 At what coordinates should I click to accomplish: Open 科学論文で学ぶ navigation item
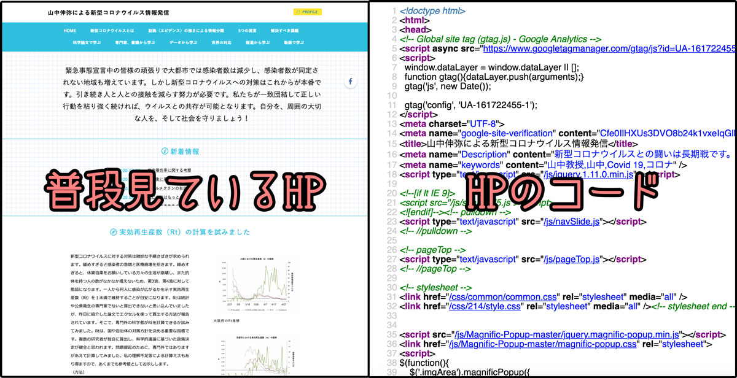[x=87, y=43]
